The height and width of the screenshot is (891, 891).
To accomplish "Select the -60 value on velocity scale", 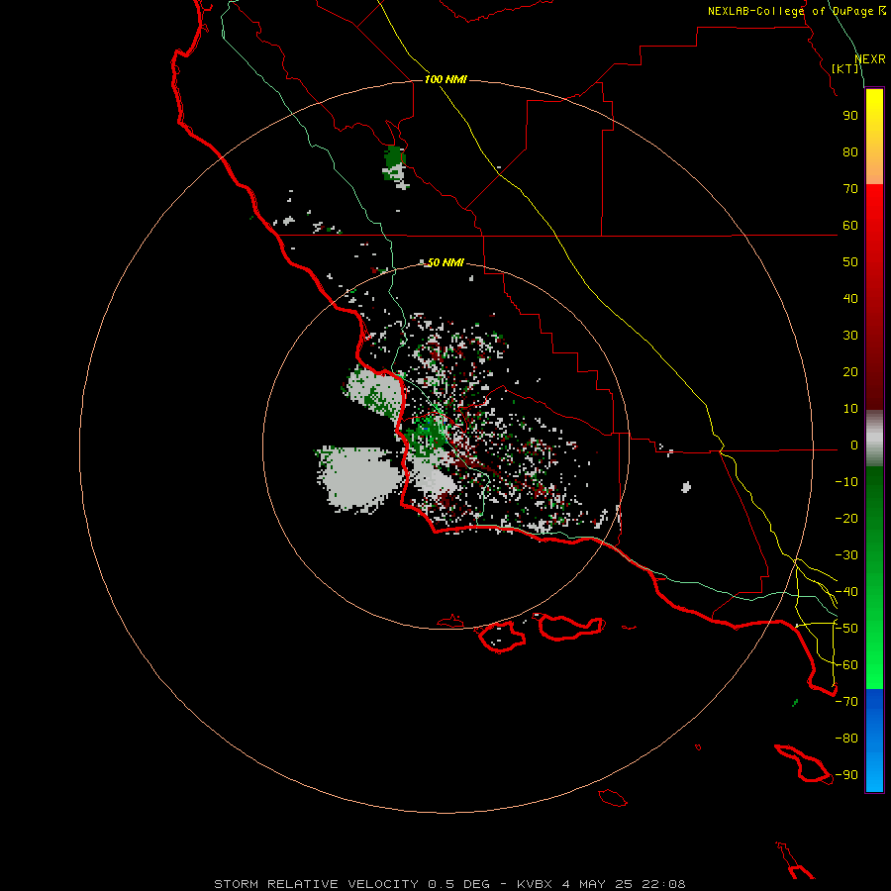I will 846,665.
